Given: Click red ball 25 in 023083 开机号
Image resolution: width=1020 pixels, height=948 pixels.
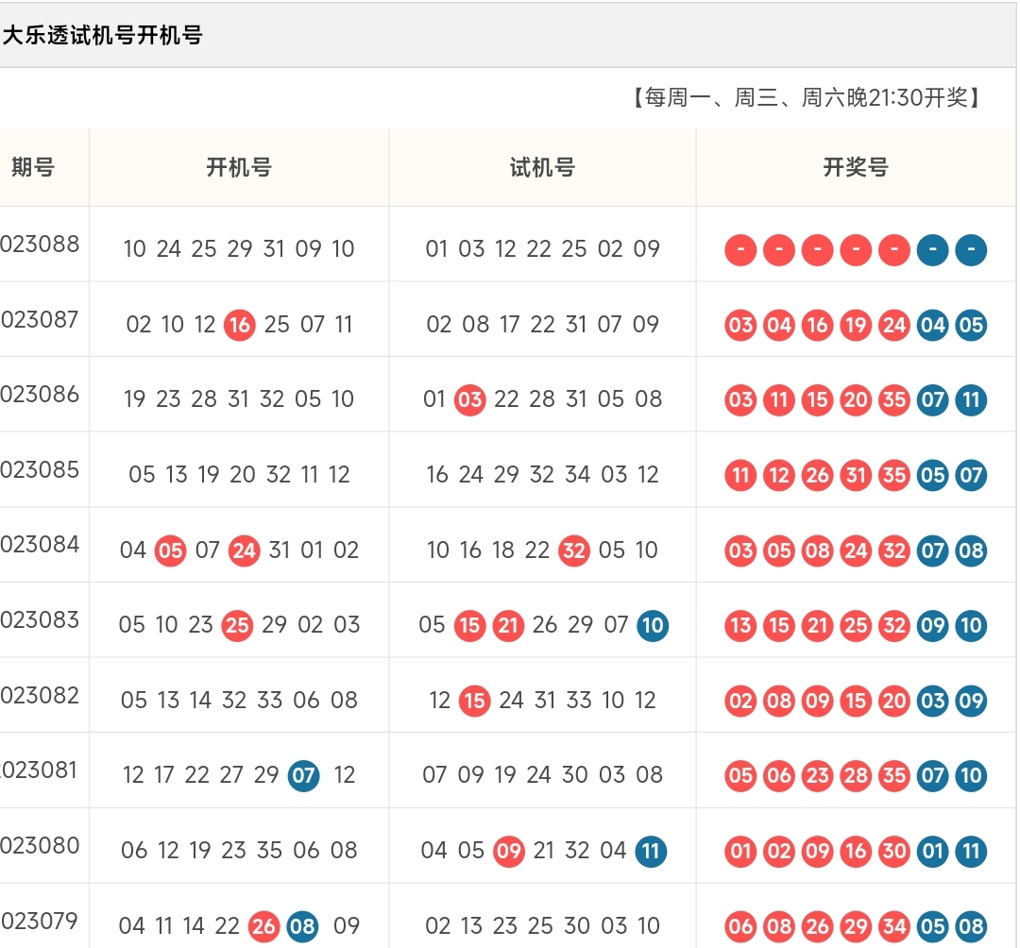Looking at the screenshot, I should tap(237, 625).
